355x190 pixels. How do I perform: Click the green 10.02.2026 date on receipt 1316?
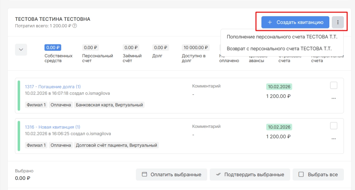point(279,127)
